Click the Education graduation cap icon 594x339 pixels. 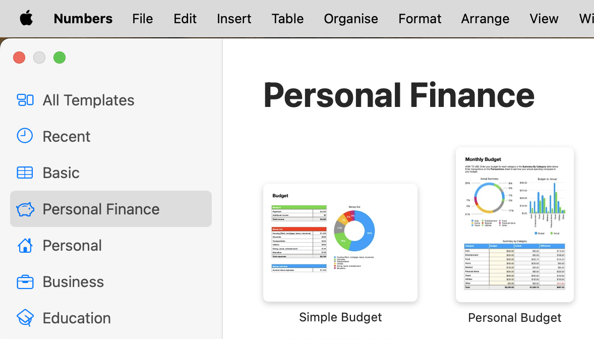tap(25, 318)
